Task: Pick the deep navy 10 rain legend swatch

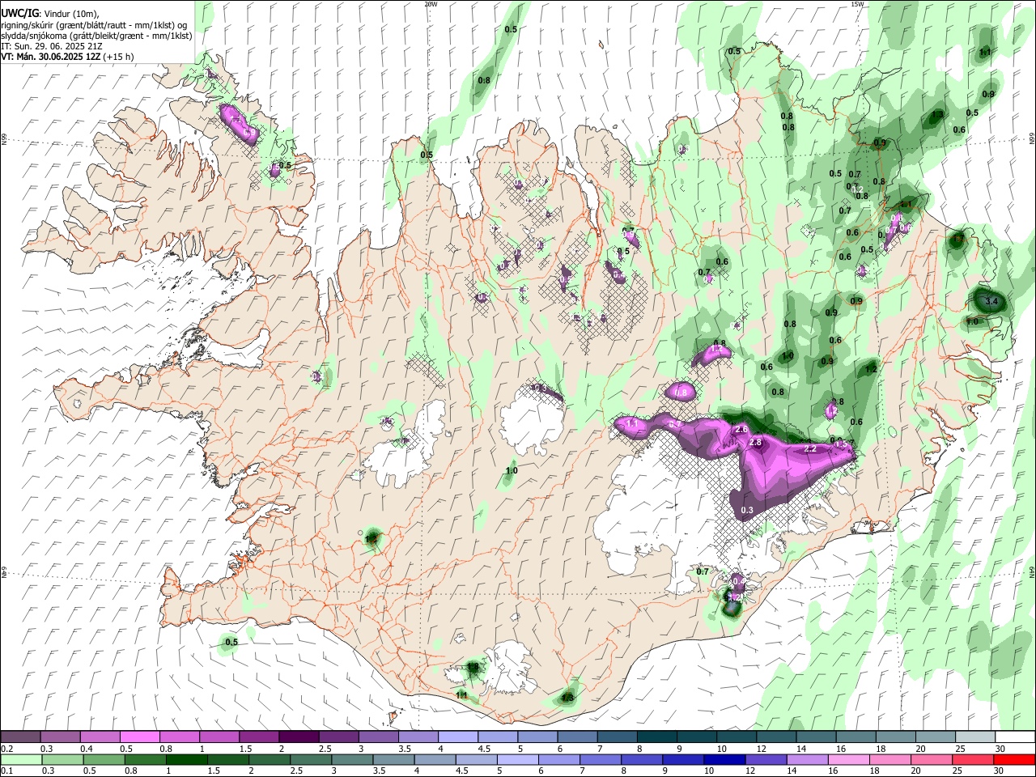Action: 724,760
